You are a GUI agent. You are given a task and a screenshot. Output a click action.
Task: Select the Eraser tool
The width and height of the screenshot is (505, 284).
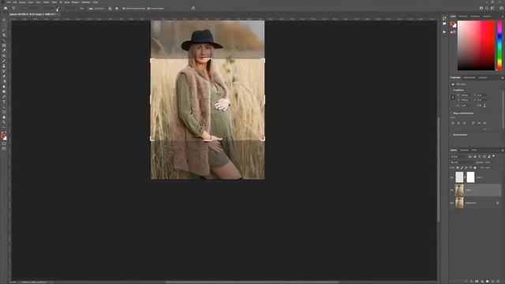click(4, 77)
